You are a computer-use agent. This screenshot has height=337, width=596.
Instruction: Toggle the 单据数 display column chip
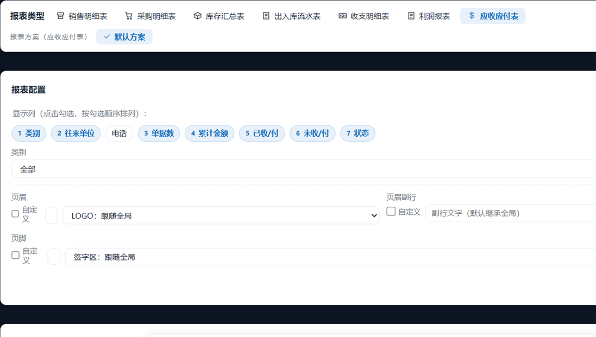[x=159, y=133]
